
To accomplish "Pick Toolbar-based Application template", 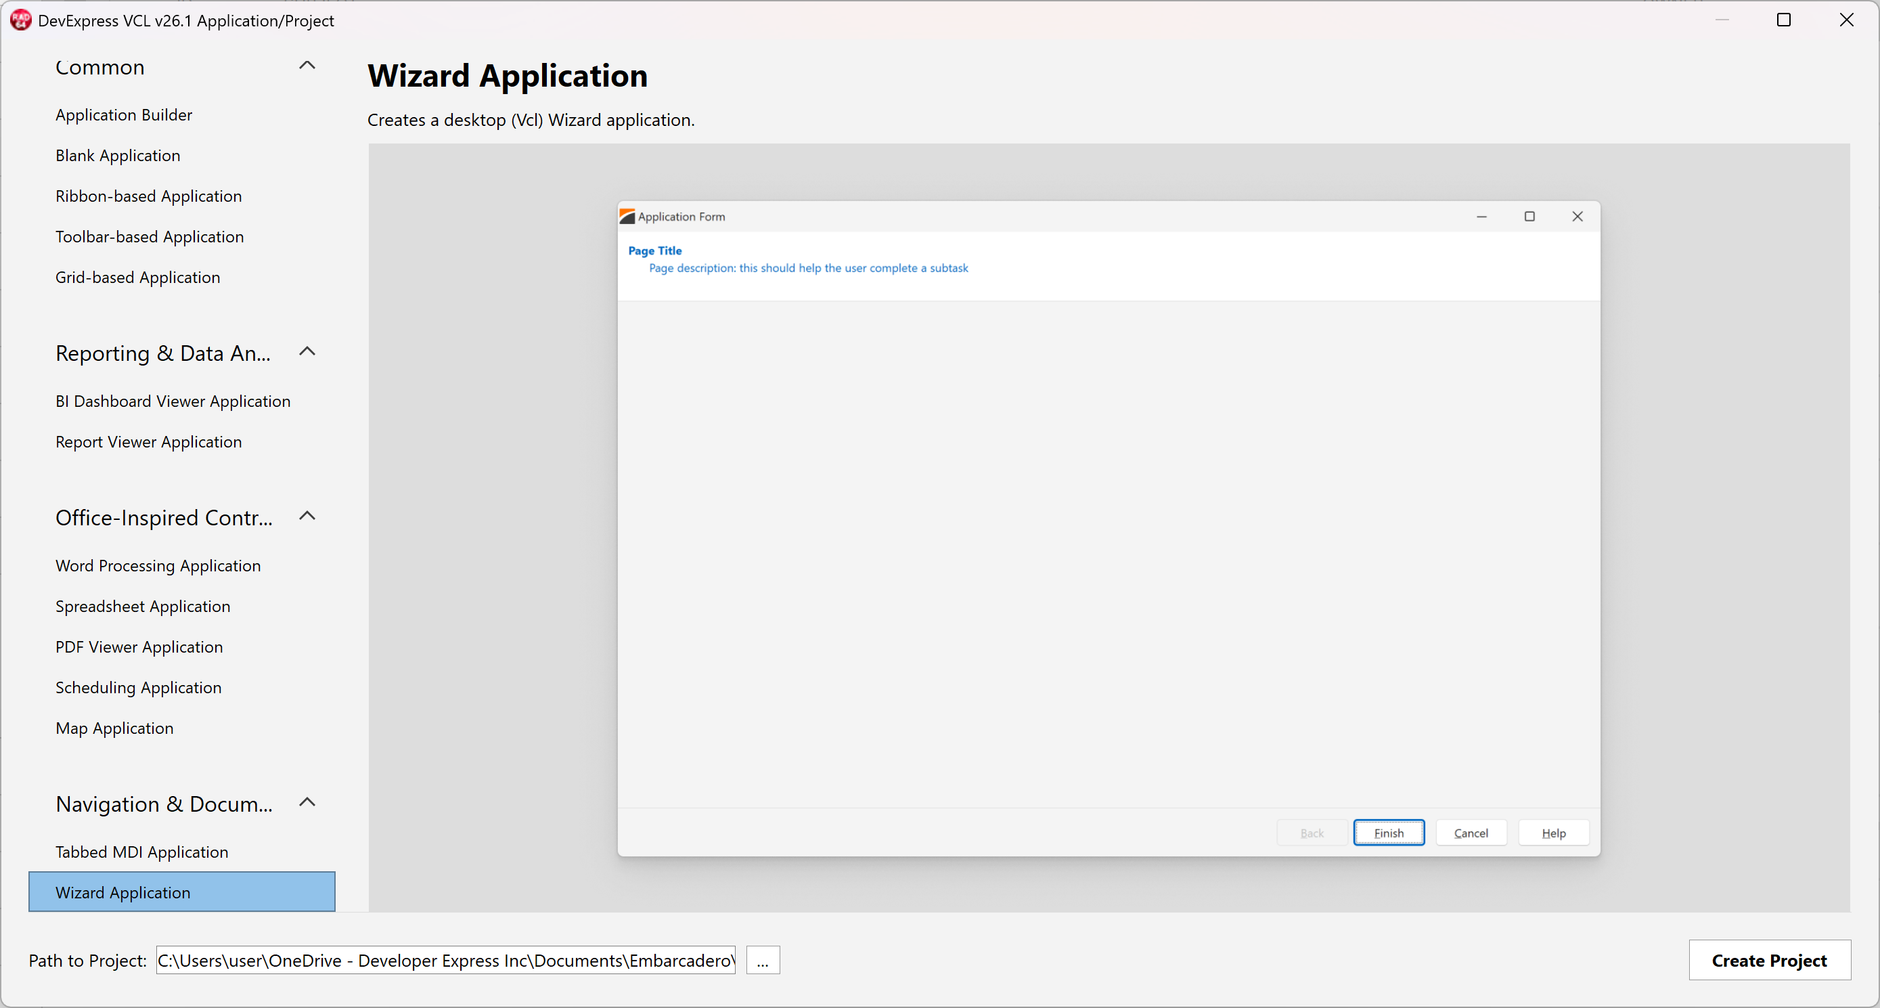I will pos(150,236).
